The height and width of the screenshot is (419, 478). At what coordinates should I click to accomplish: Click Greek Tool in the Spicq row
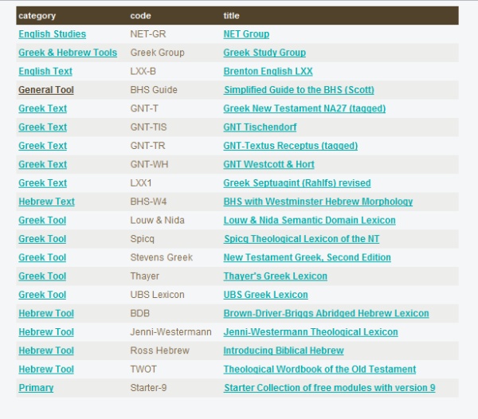point(42,239)
